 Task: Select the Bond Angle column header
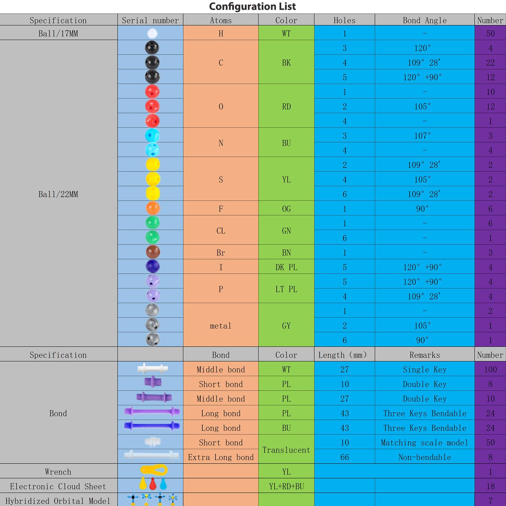click(x=424, y=20)
